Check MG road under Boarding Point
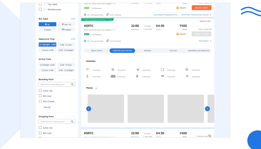 point(40,96)
